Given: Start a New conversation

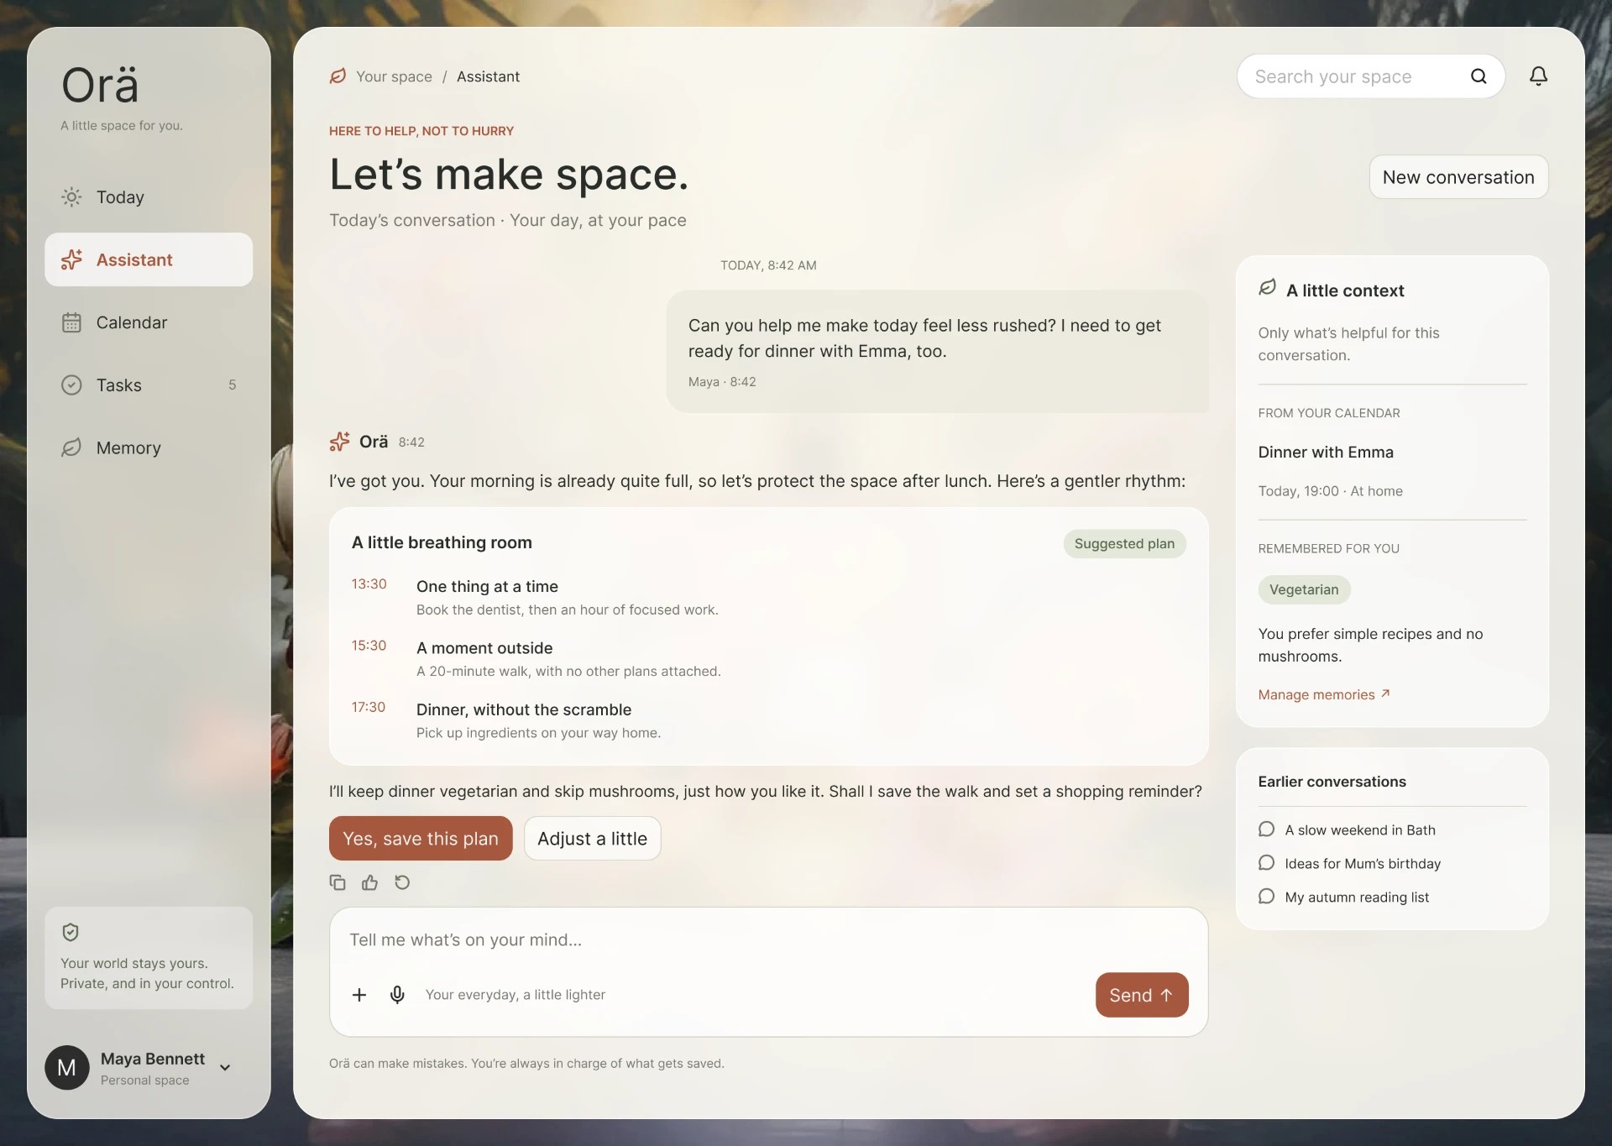Looking at the screenshot, I should (x=1458, y=177).
